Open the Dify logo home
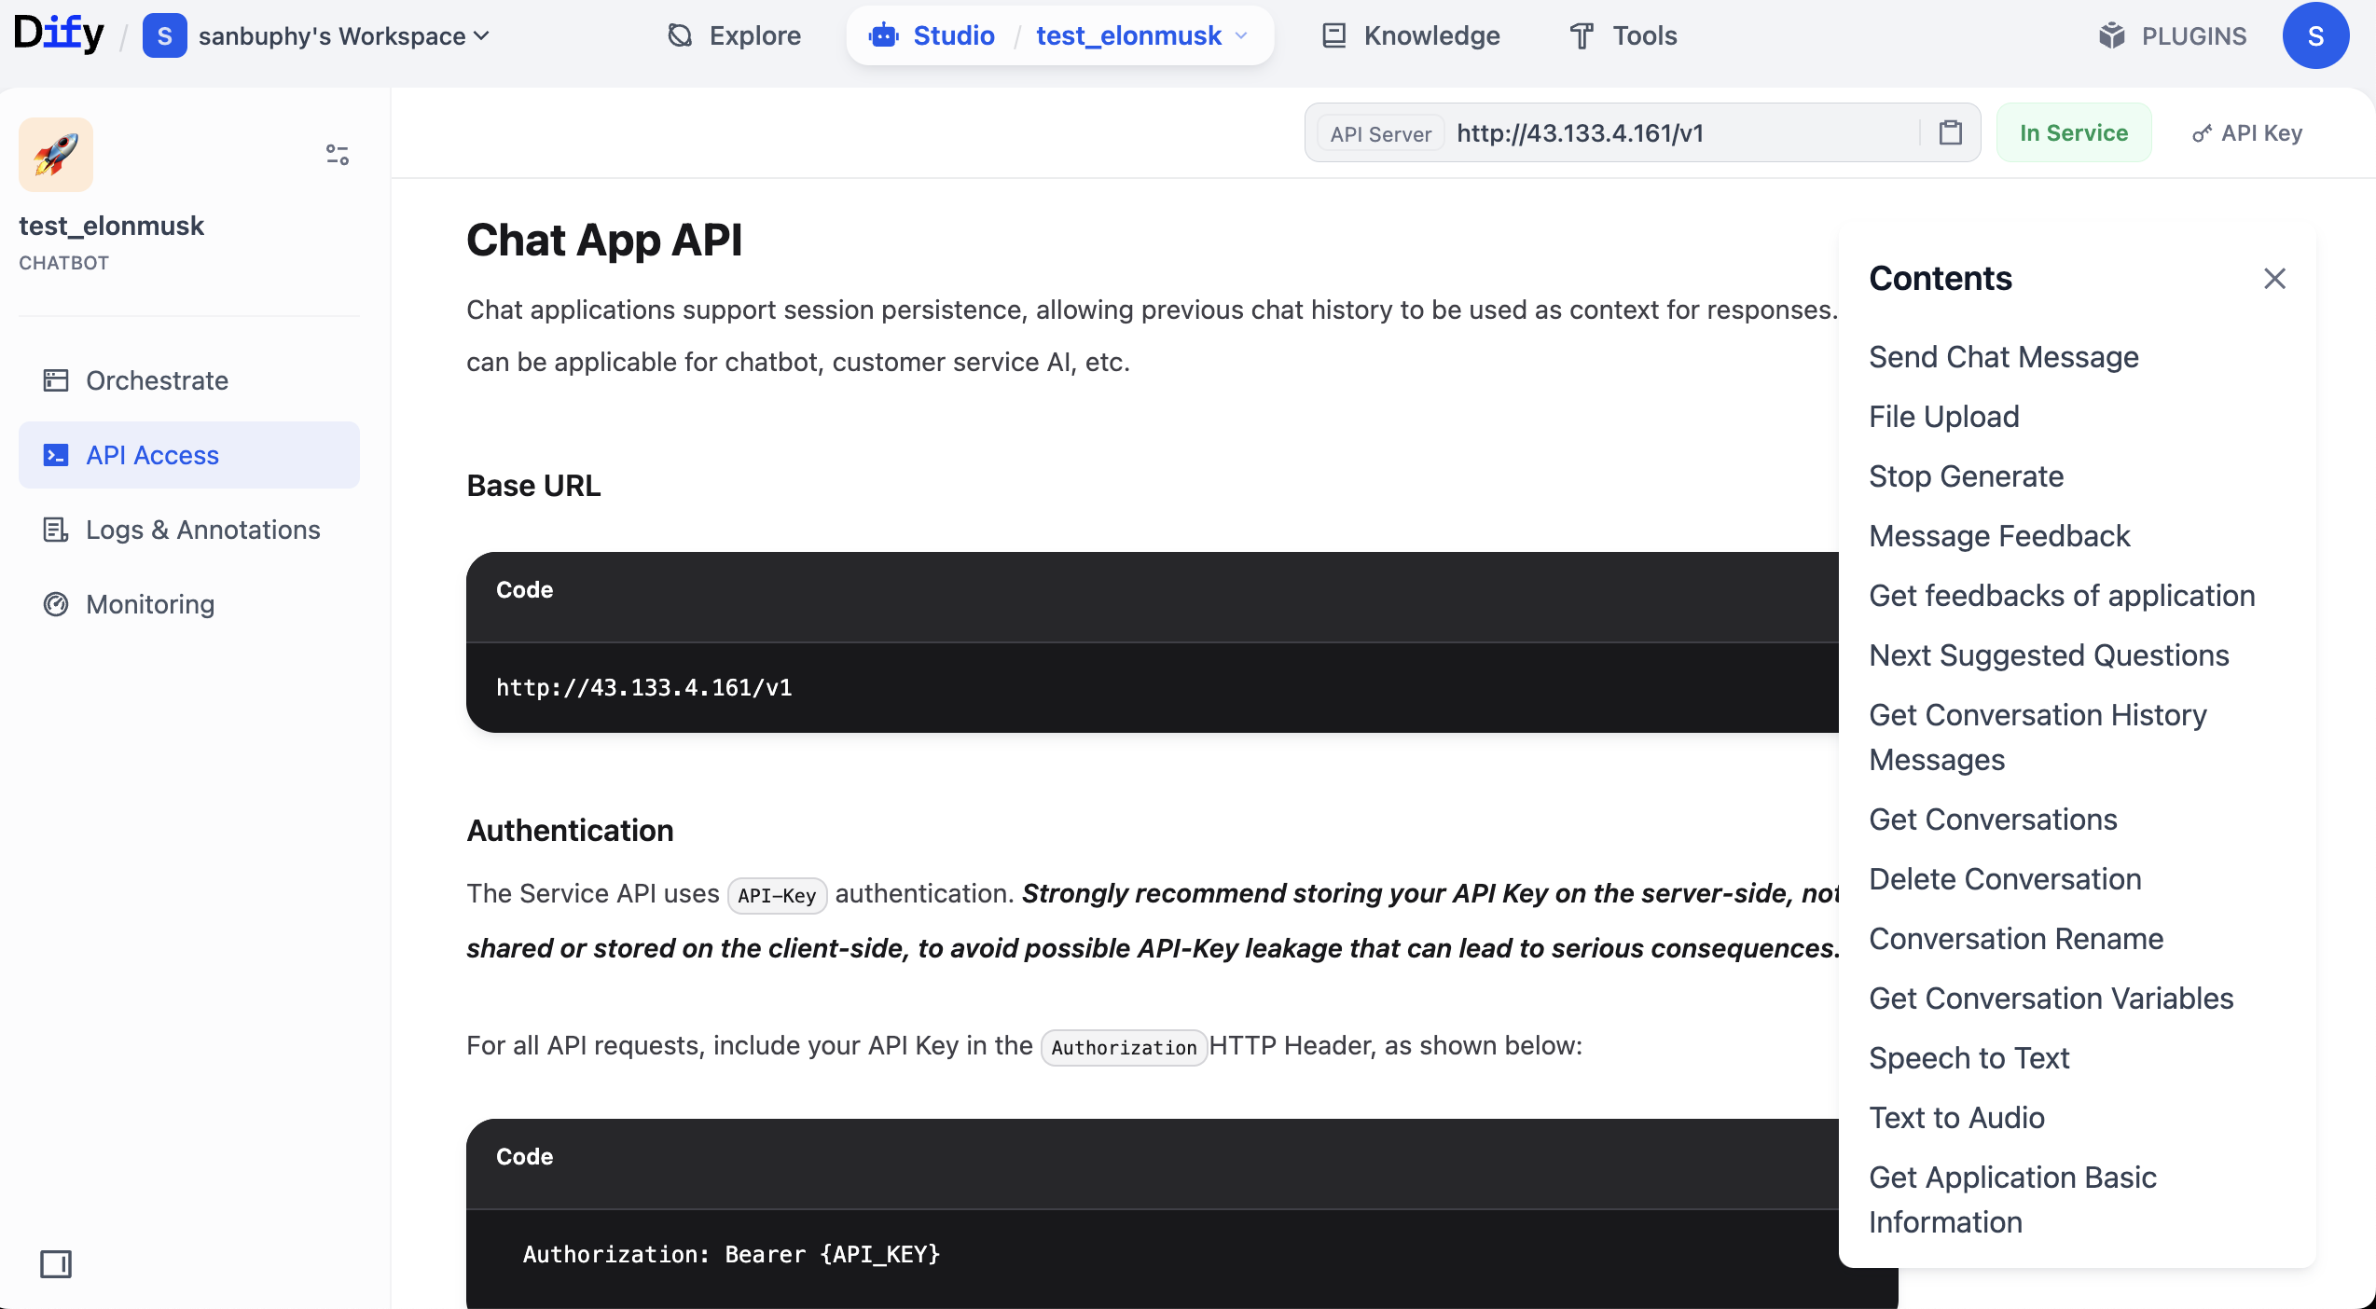The width and height of the screenshot is (2376, 1309). 58,34
